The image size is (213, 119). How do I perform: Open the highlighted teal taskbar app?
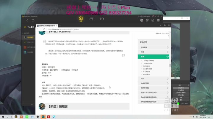click(x=43, y=117)
